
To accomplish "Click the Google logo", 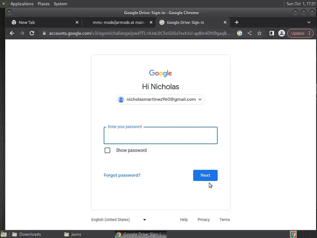I will [x=161, y=73].
